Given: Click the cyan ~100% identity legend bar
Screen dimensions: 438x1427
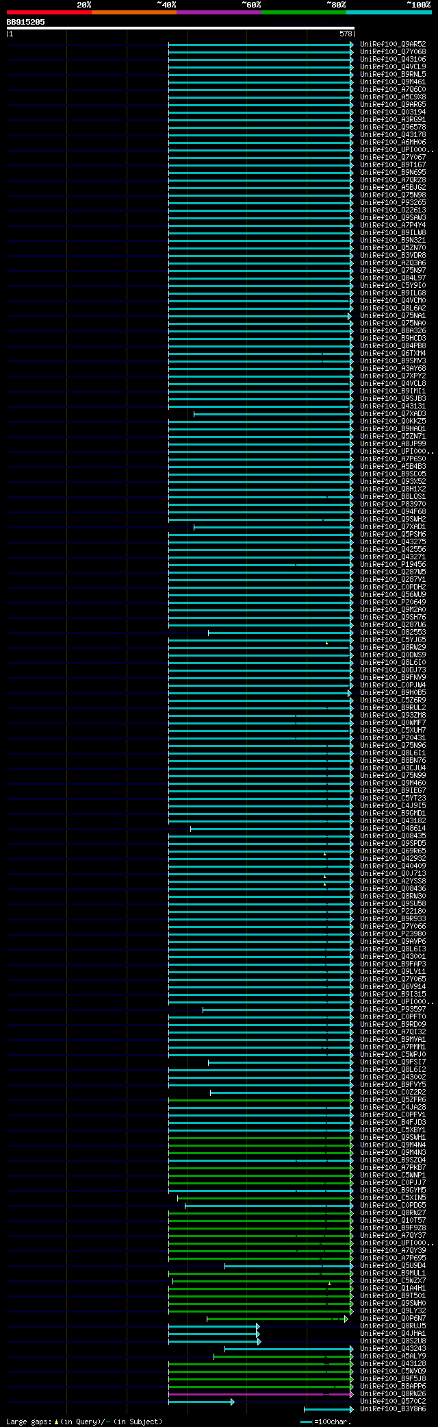Looking at the screenshot, I should click(389, 12).
